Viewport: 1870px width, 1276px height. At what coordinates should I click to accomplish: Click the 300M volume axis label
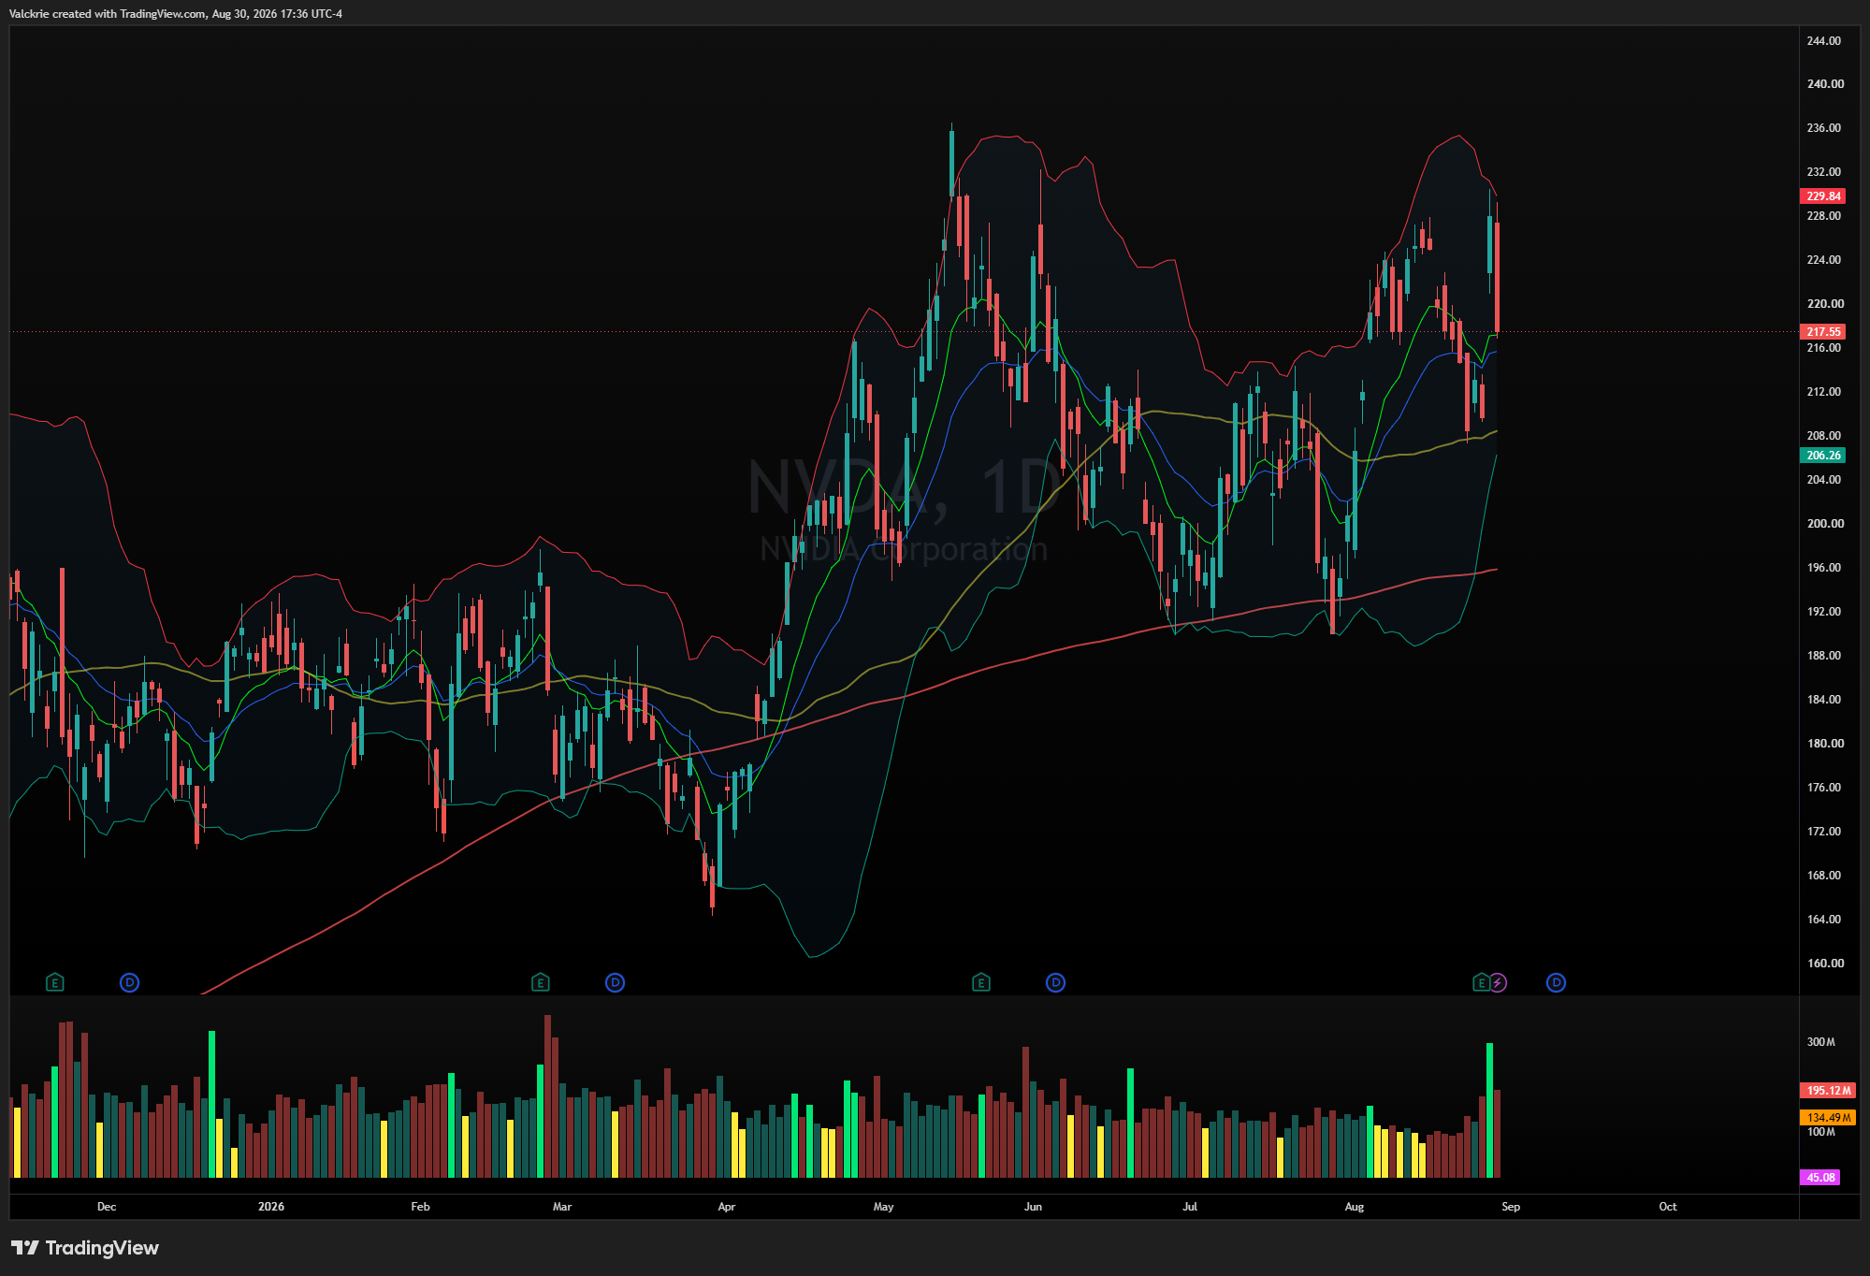(1820, 1042)
